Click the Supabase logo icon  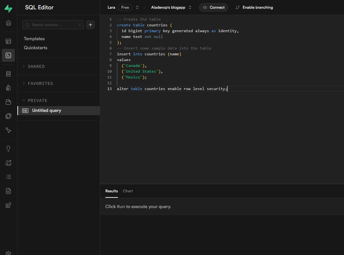click(x=8, y=8)
